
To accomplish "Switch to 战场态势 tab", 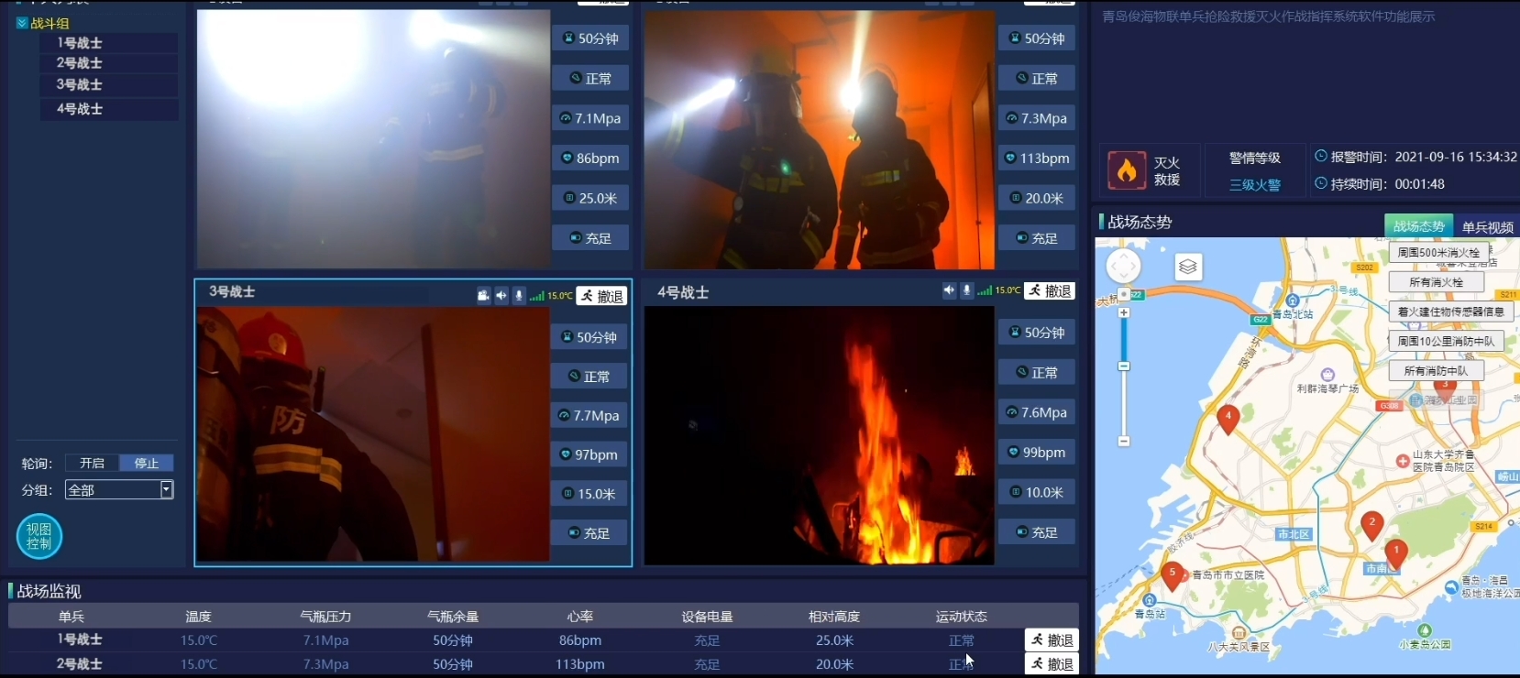I will pyautogui.click(x=1418, y=226).
